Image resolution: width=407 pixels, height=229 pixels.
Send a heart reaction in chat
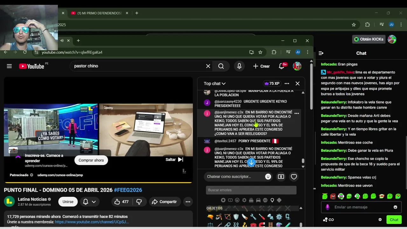[294, 177]
